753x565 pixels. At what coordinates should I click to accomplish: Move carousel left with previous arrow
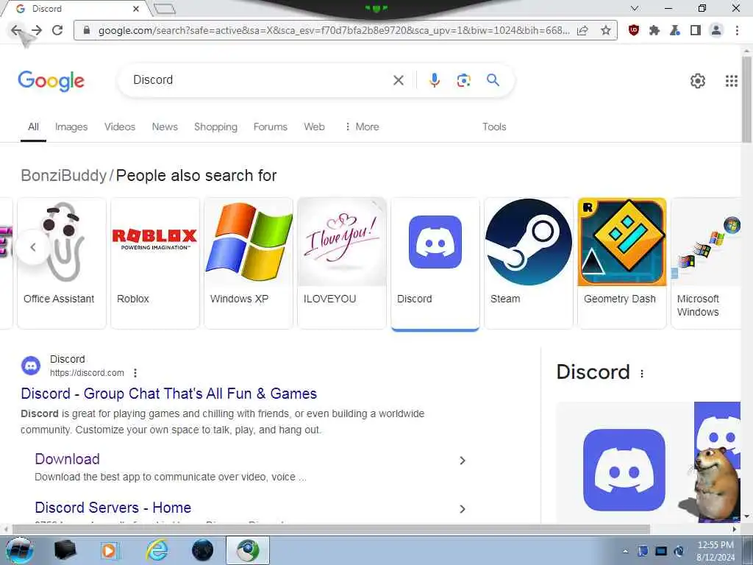tap(33, 247)
